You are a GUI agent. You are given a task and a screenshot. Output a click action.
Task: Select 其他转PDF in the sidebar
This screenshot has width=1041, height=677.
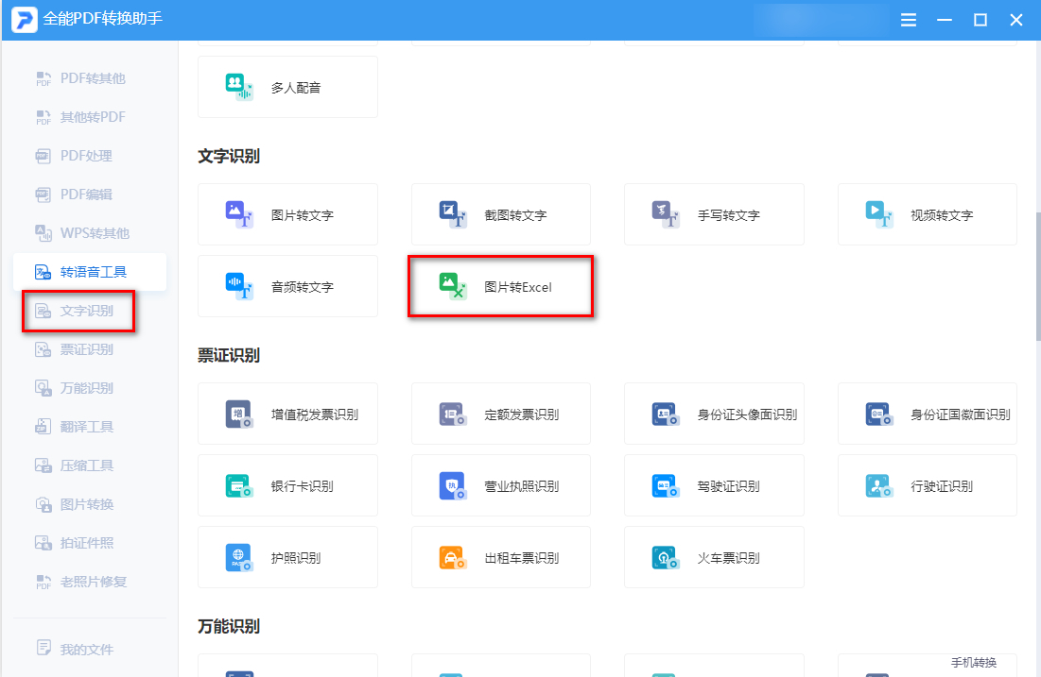90,117
